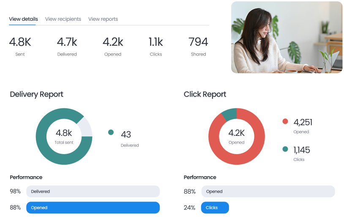Select the 98% Delivered performance bar
Screen dimensions: 344x224
[x=93, y=191]
